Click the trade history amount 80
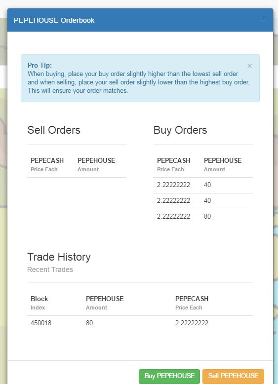Screen dimensions: 278x384 click(89, 323)
